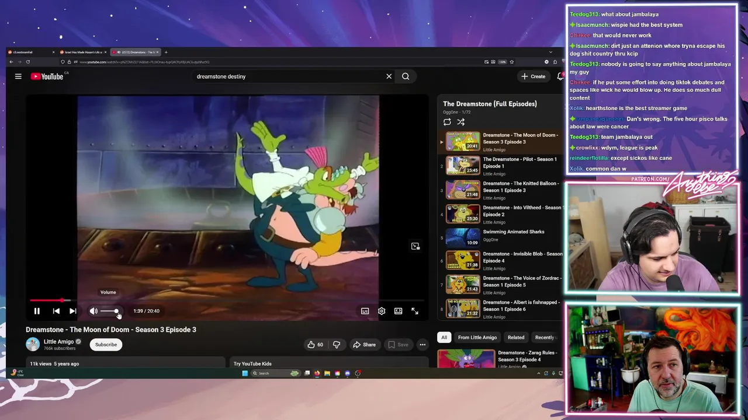Select the 'Recently uploaded' chip
Viewport: 748px width, 420px height.
[x=547, y=337]
